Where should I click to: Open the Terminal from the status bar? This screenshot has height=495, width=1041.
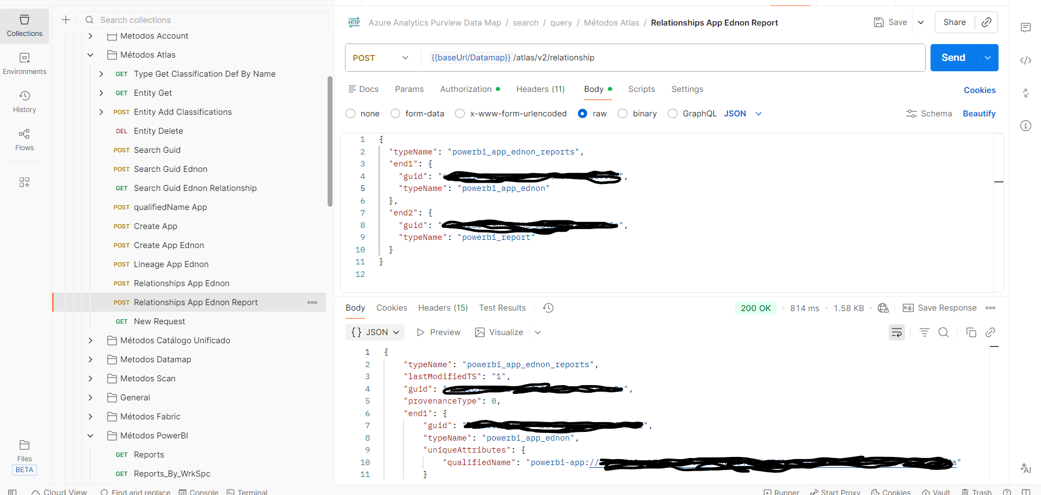pyautogui.click(x=247, y=492)
